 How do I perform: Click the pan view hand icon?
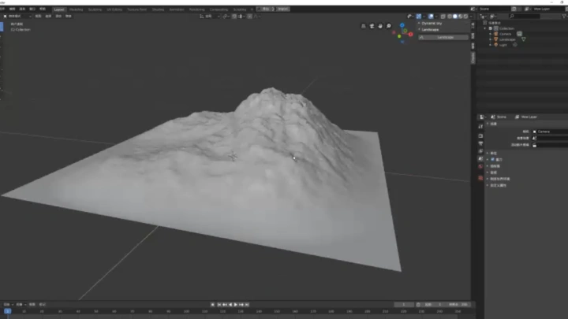(380, 26)
